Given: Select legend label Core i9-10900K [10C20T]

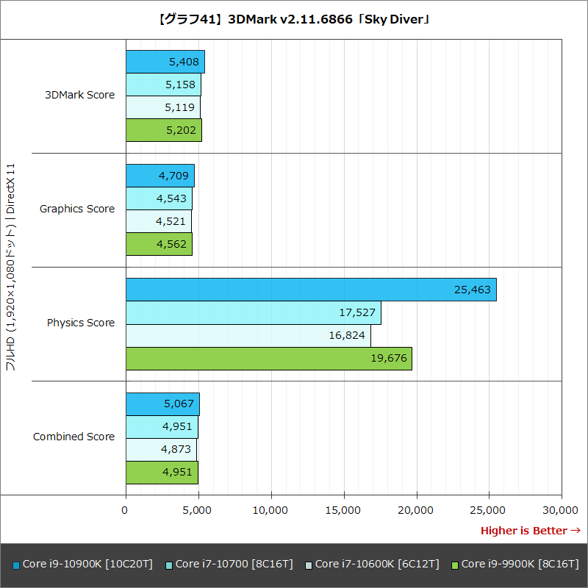Looking at the screenshot, I should 87,564.
